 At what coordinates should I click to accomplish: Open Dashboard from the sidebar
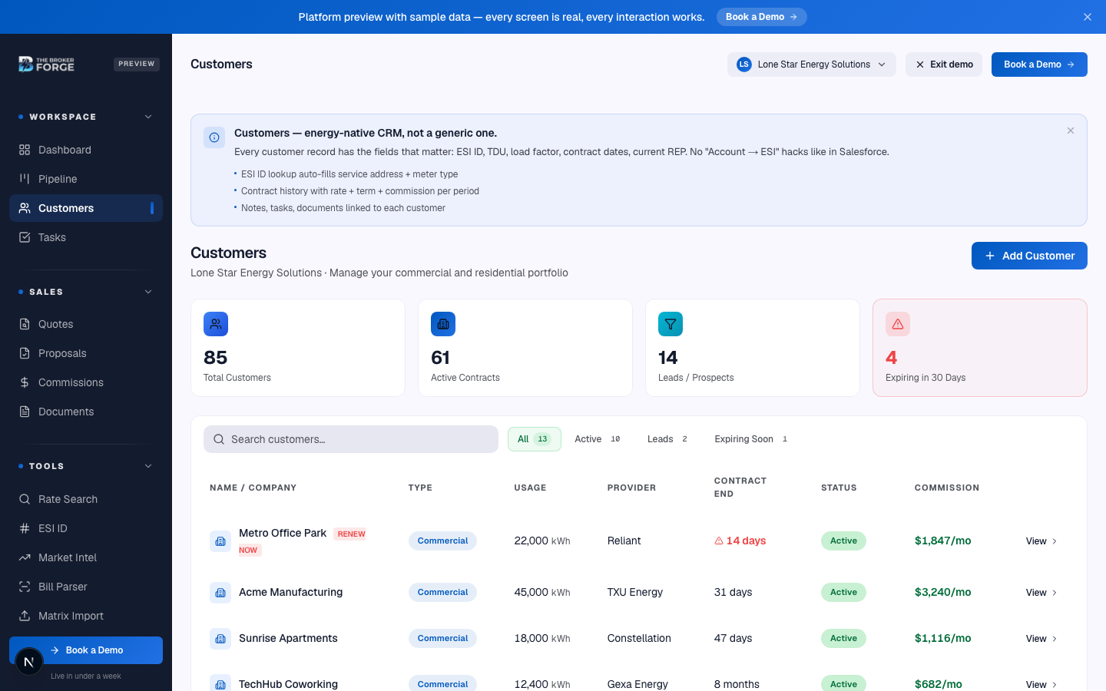coord(86,150)
